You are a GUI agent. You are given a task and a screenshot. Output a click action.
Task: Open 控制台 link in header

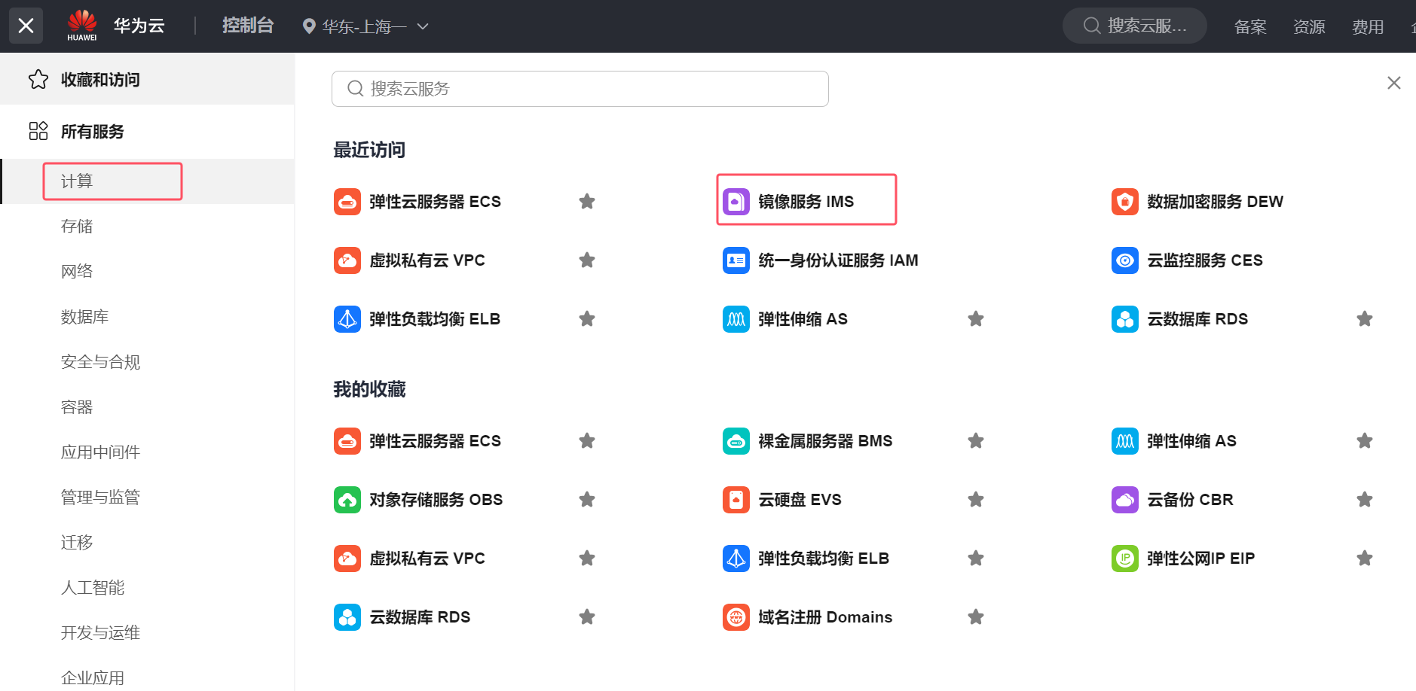[x=248, y=26]
